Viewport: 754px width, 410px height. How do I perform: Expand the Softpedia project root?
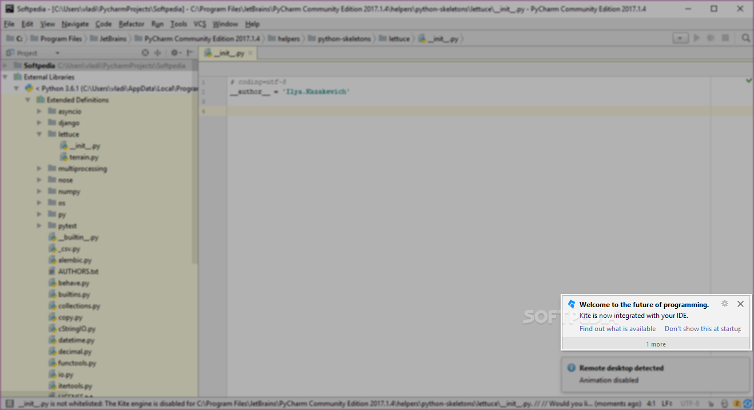coord(5,66)
